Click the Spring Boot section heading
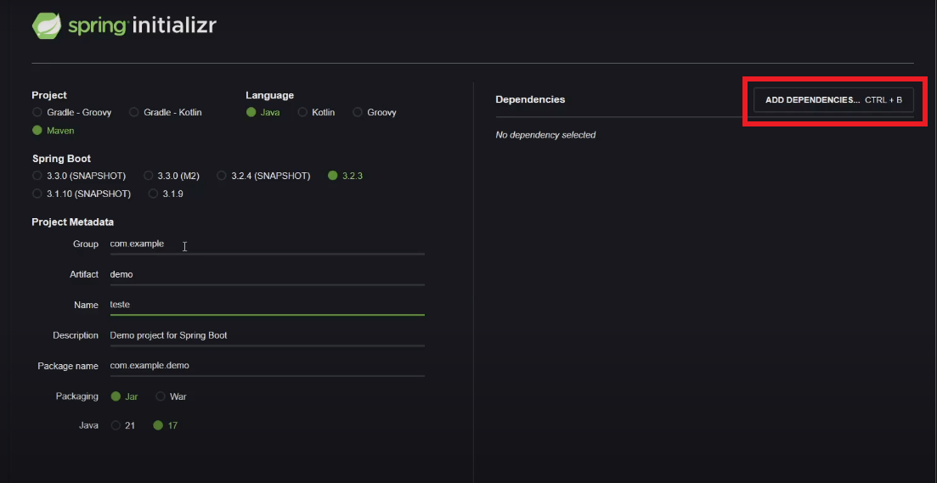The height and width of the screenshot is (483, 937). click(x=61, y=158)
